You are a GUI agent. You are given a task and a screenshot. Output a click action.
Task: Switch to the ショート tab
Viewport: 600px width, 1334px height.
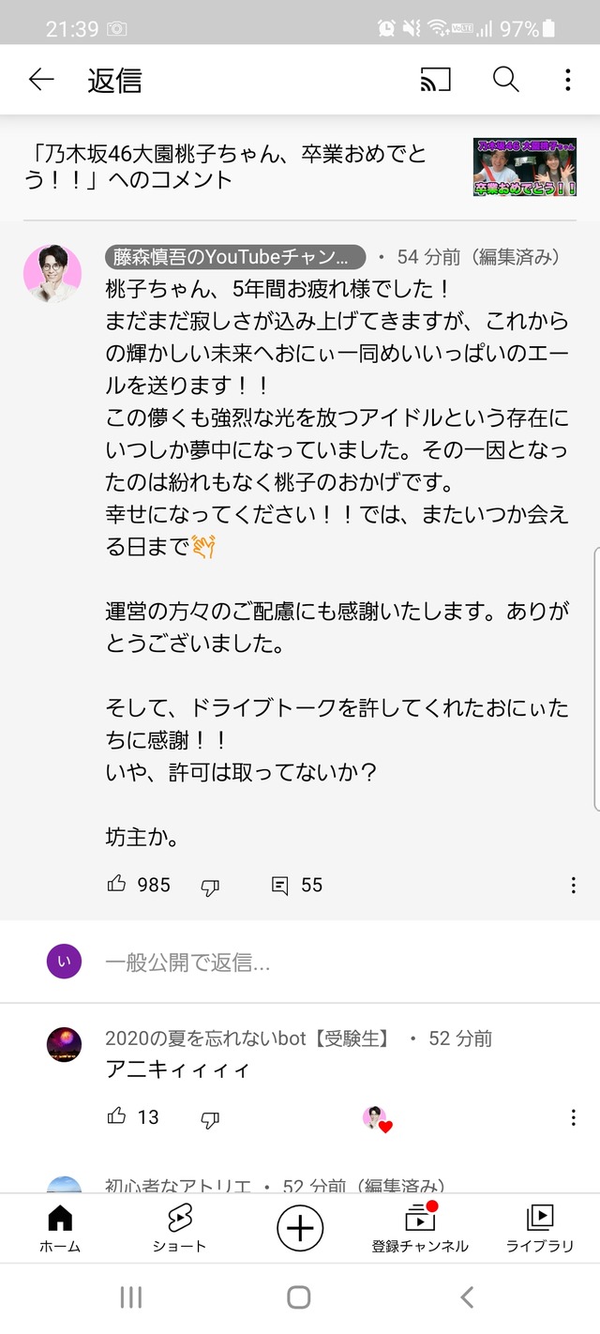pyautogui.click(x=179, y=1230)
